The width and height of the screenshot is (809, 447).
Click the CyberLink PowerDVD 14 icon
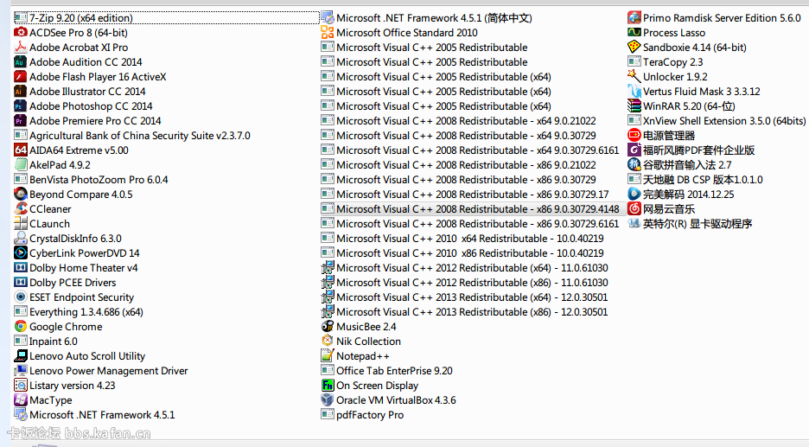[x=21, y=253]
